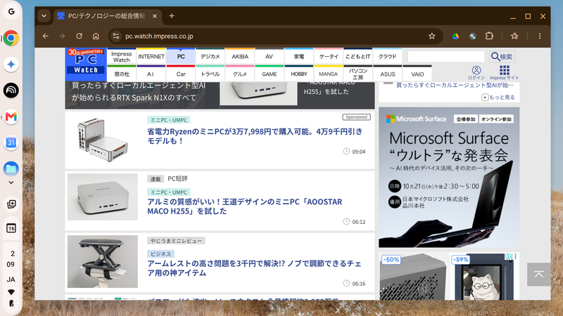The image size is (563, 316).
Task: Click the AOOSTAR mini PC thumbnail image
Action: click(103, 197)
